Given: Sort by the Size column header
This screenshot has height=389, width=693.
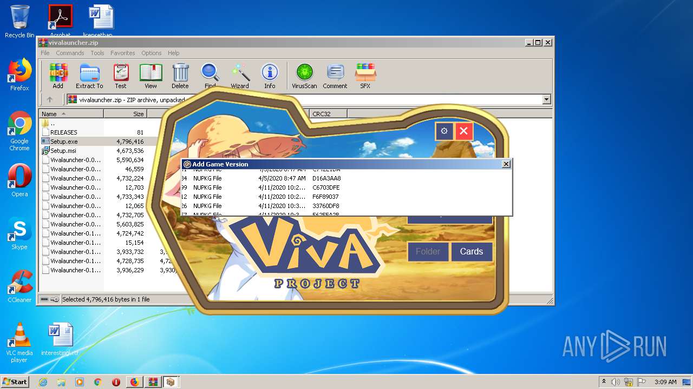Looking at the screenshot, I should pos(125,114).
